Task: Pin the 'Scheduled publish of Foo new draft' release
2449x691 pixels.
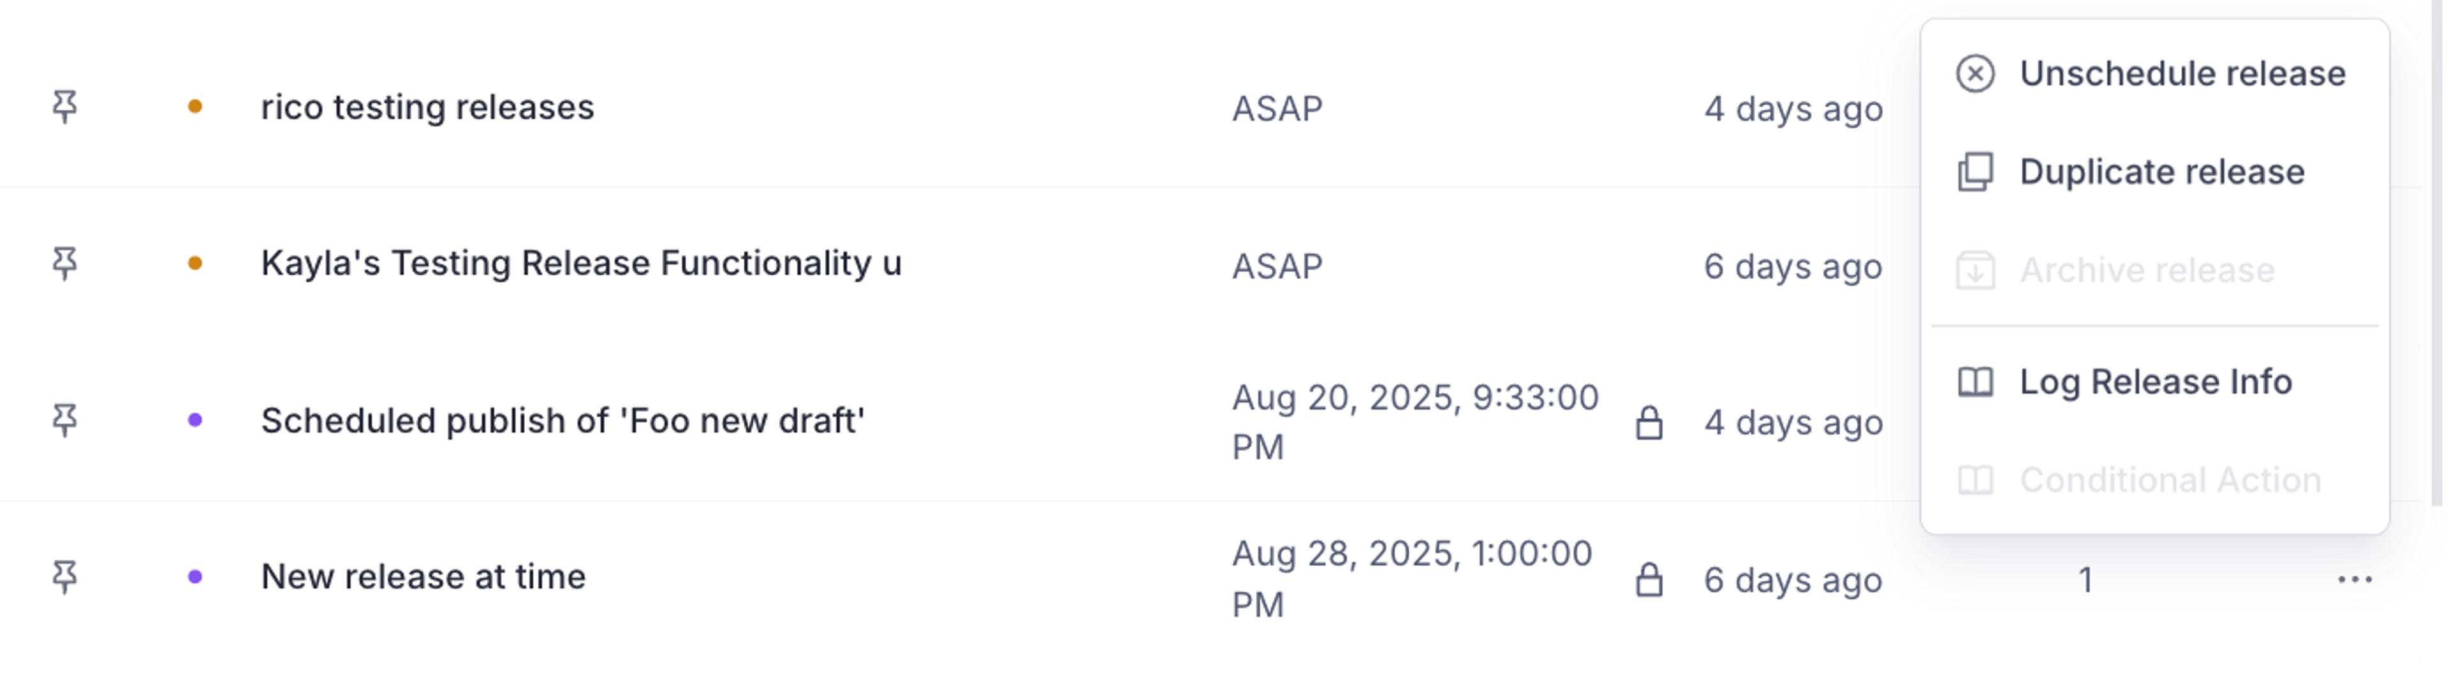Action: point(64,420)
